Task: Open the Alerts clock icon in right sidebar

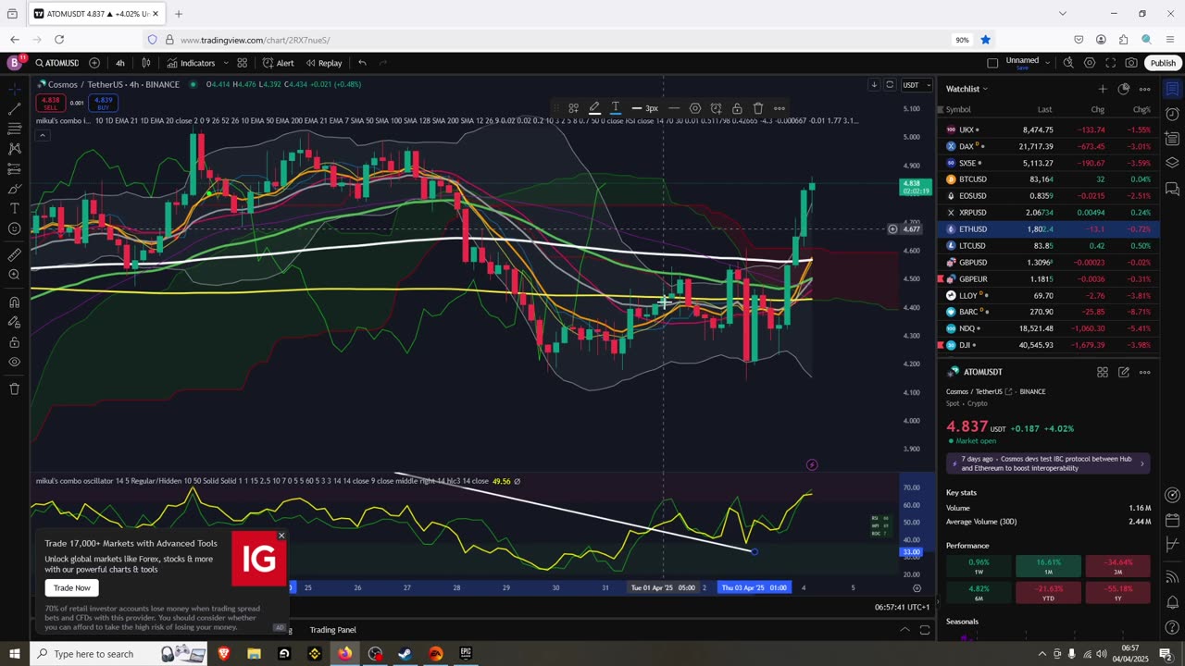Action: click(1172, 114)
